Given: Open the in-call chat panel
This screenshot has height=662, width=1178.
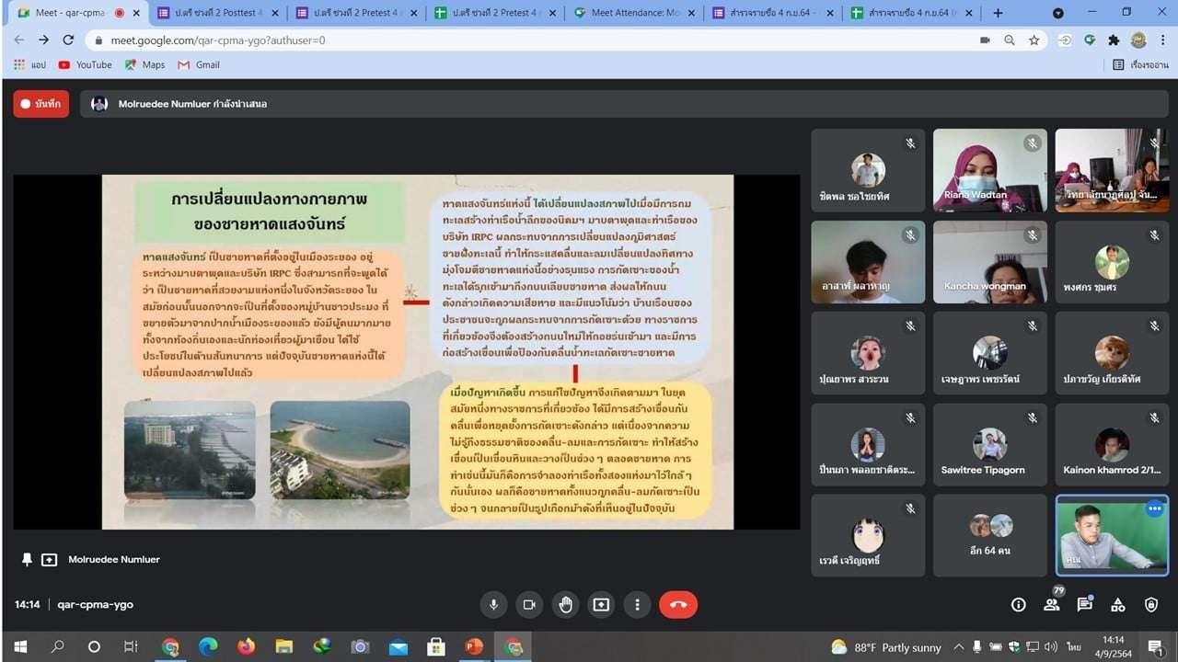Looking at the screenshot, I should 1084,604.
